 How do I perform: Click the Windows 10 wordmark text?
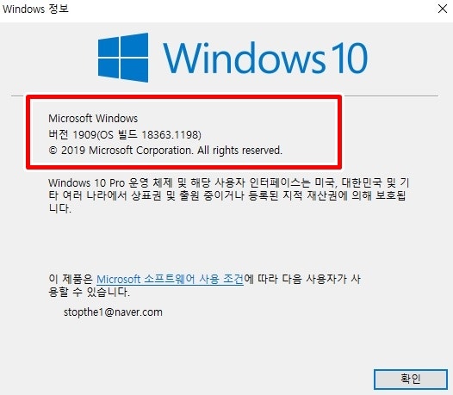(x=265, y=58)
